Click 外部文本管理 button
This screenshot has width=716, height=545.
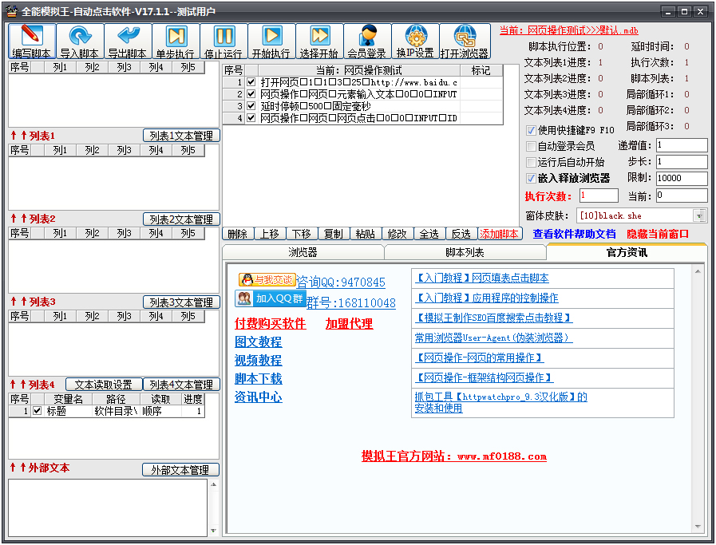point(180,470)
